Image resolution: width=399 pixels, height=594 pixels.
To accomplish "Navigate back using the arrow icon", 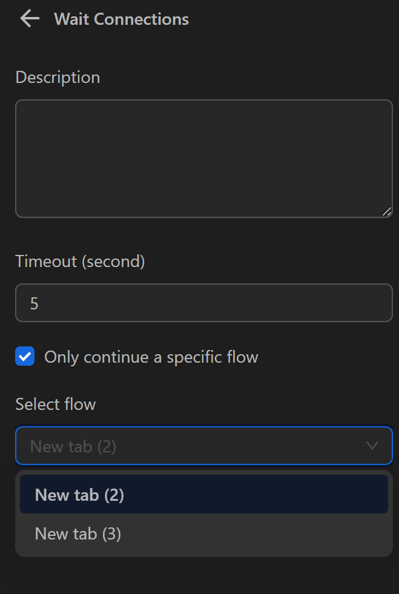I will (28, 19).
